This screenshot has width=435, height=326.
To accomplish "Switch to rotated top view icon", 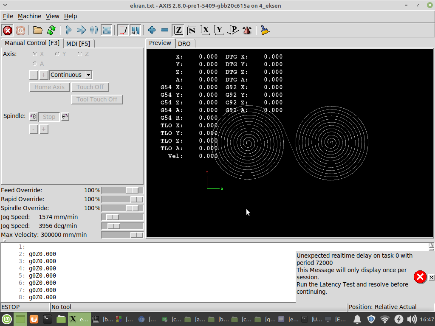I will pos(192,30).
